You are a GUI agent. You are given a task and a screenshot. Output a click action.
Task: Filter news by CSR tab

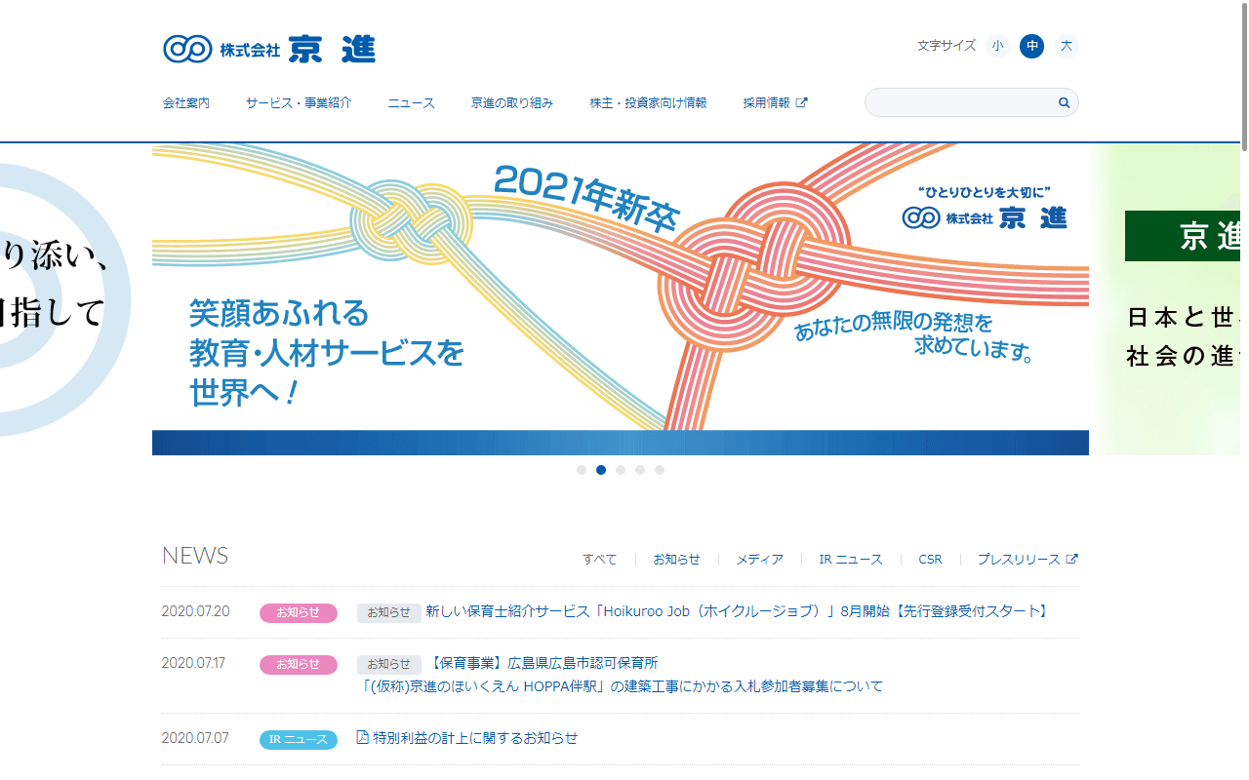[x=930, y=559]
